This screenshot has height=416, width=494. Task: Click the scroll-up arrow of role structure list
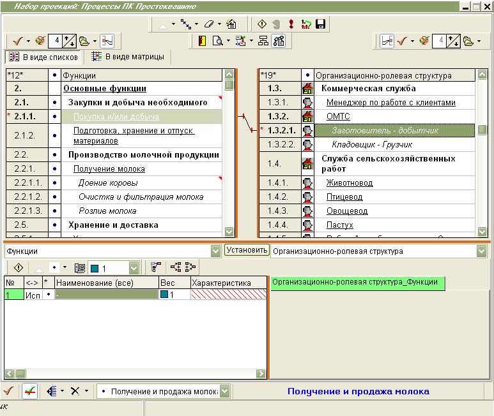click(x=482, y=74)
